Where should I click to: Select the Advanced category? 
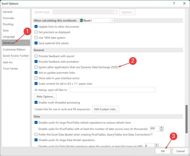[16, 43]
